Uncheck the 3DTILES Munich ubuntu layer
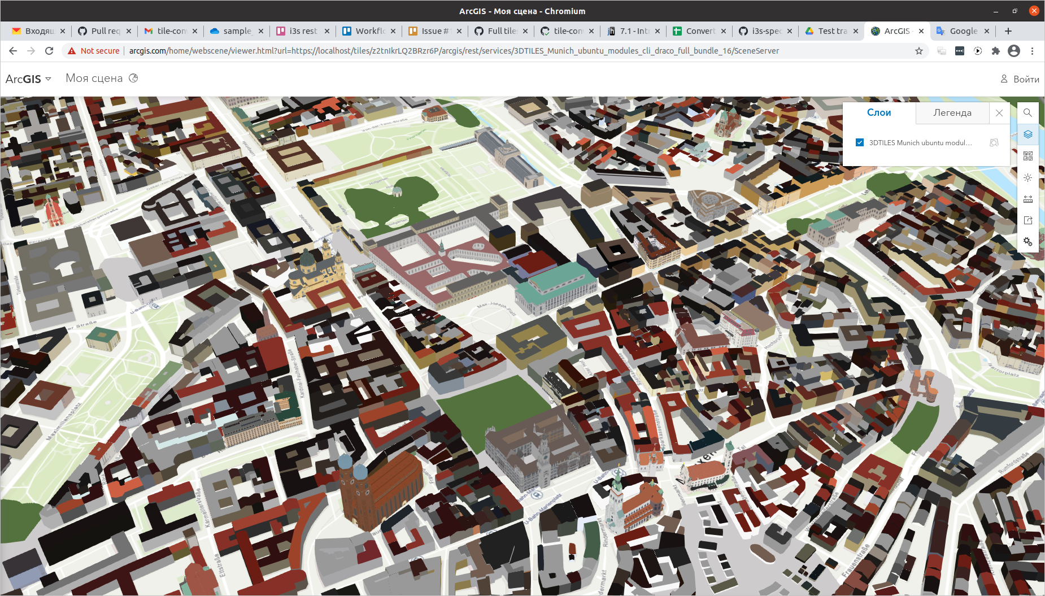This screenshot has width=1045, height=596. (859, 142)
